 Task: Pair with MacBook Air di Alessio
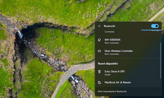coord(128,82)
